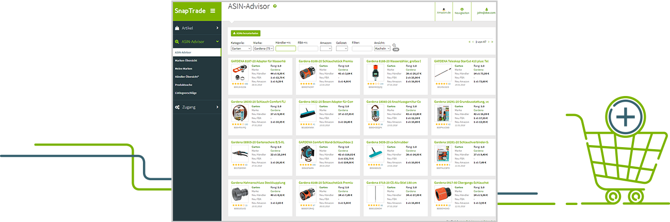This screenshot has height=222, width=670.
Task: Click the Zugang gears icon
Action: [x=178, y=107]
